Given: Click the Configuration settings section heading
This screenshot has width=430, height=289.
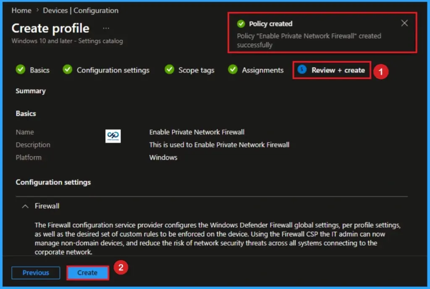Looking at the screenshot, I should pyautogui.click(x=53, y=182).
